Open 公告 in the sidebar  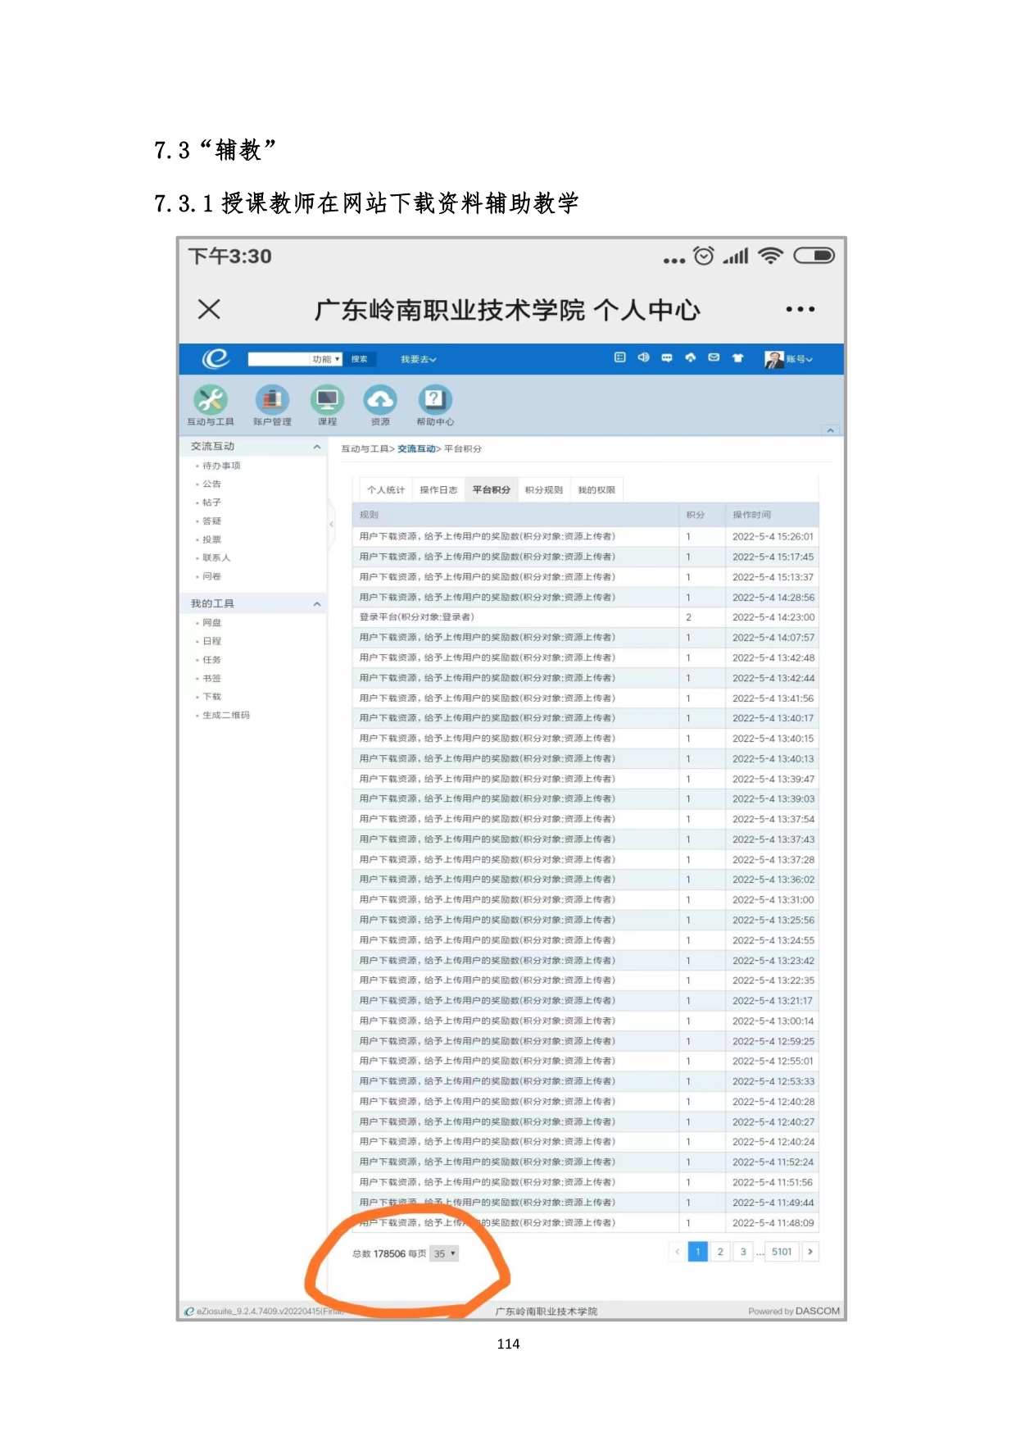211,484
